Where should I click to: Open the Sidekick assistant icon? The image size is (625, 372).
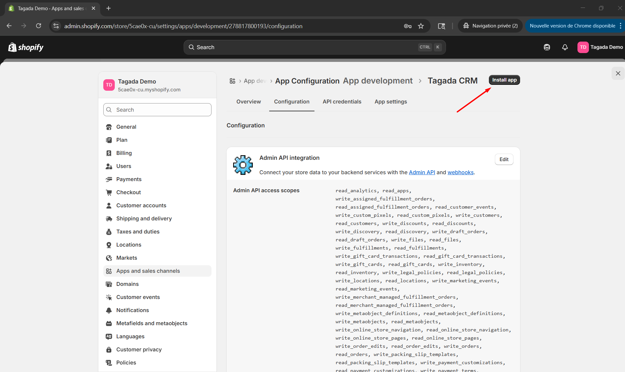tap(547, 47)
